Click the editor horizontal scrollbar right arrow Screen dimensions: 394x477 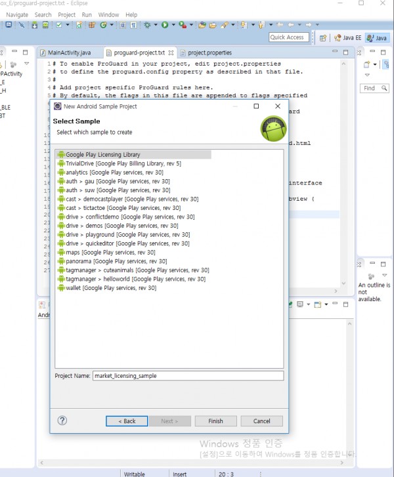336,291
